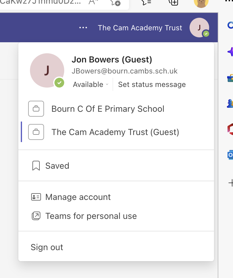Click the browser address bar URL

point(40,2)
